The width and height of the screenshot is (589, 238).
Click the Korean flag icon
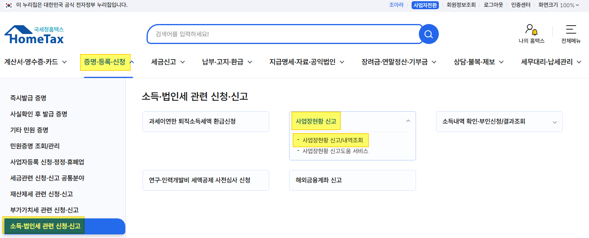(x=9, y=5)
